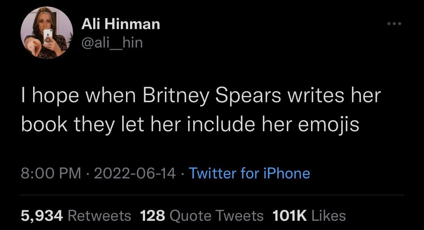
Task: View the 5,934 Retweets list
Action: [x=76, y=216]
